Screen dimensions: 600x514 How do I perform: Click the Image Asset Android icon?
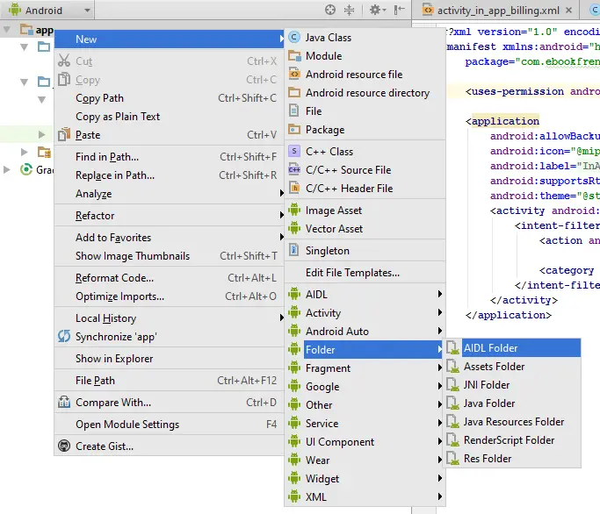(x=294, y=211)
